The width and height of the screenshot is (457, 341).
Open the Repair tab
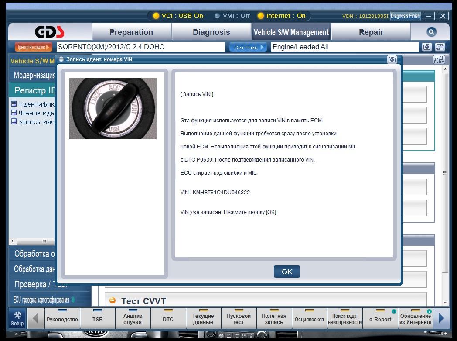click(x=371, y=32)
